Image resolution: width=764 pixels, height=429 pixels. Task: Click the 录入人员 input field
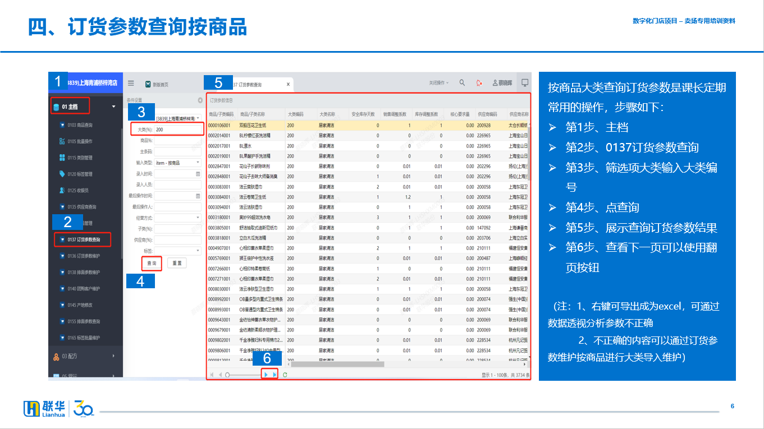(177, 184)
